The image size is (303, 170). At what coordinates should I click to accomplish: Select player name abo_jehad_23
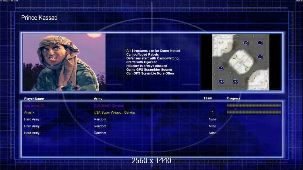tap(34, 106)
